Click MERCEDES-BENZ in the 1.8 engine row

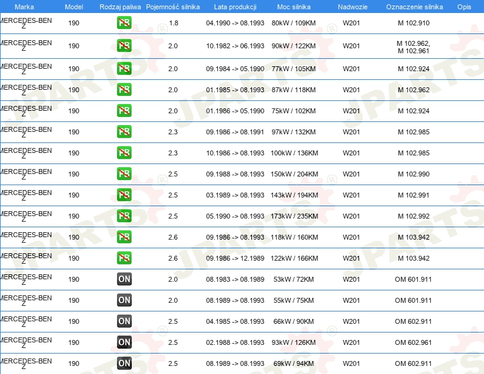click(26, 23)
